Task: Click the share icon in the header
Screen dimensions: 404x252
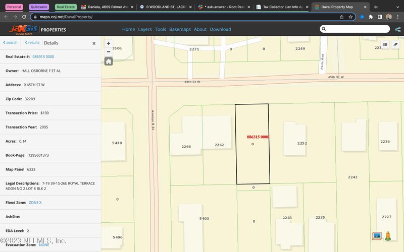Action: (397, 29)
